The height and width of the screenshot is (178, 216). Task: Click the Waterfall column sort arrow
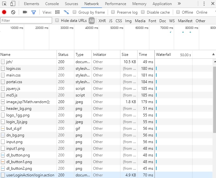coord(213,55)
